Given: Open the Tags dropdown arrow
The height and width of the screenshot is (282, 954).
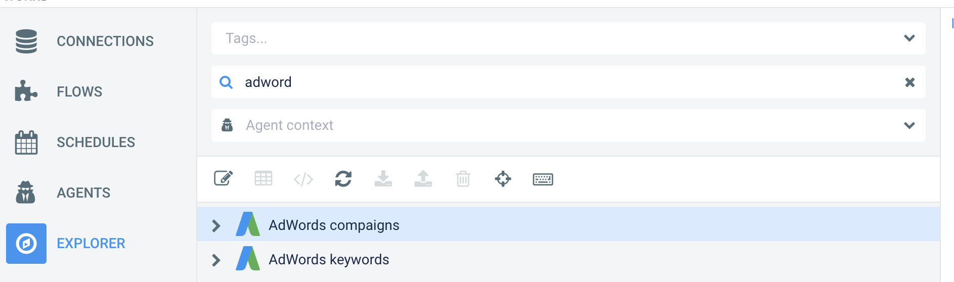Looking at the screenshot, I should [909, 38].
